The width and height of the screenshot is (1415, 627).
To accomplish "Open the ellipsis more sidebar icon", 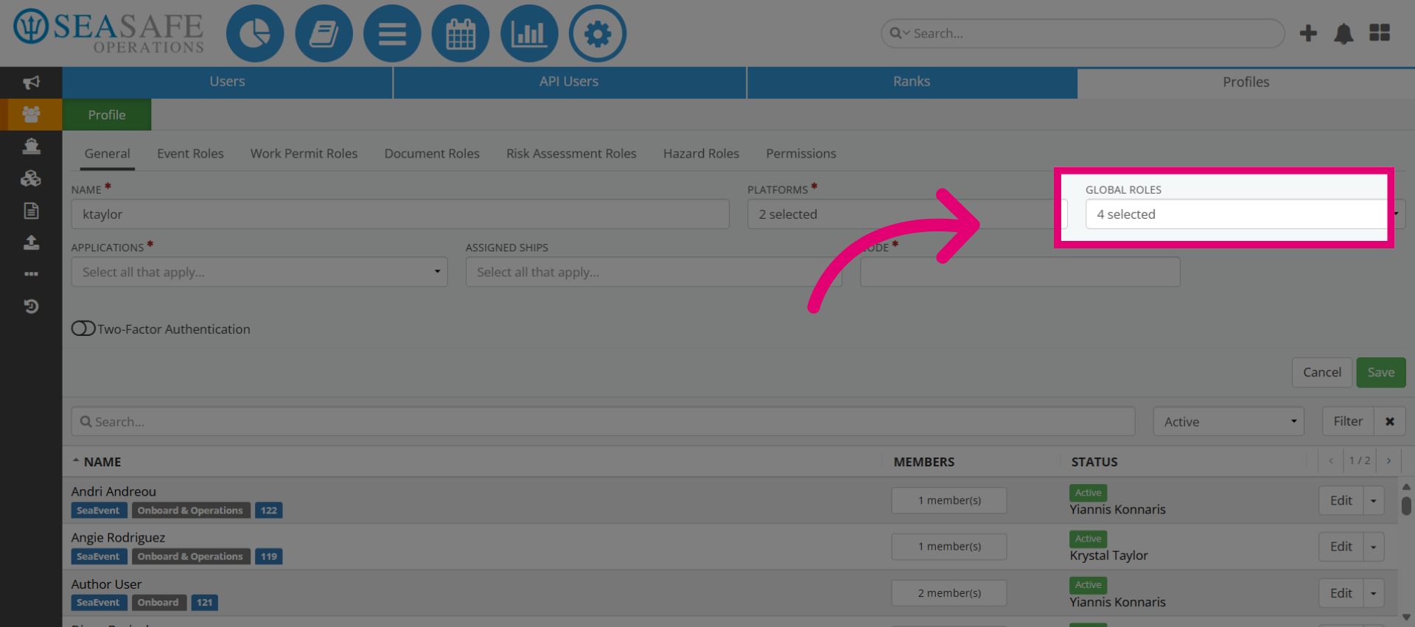I will point(31,274).
